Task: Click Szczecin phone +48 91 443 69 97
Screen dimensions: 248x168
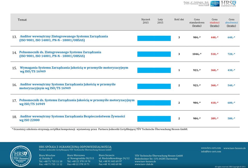Action: click(x=110, y=161)
